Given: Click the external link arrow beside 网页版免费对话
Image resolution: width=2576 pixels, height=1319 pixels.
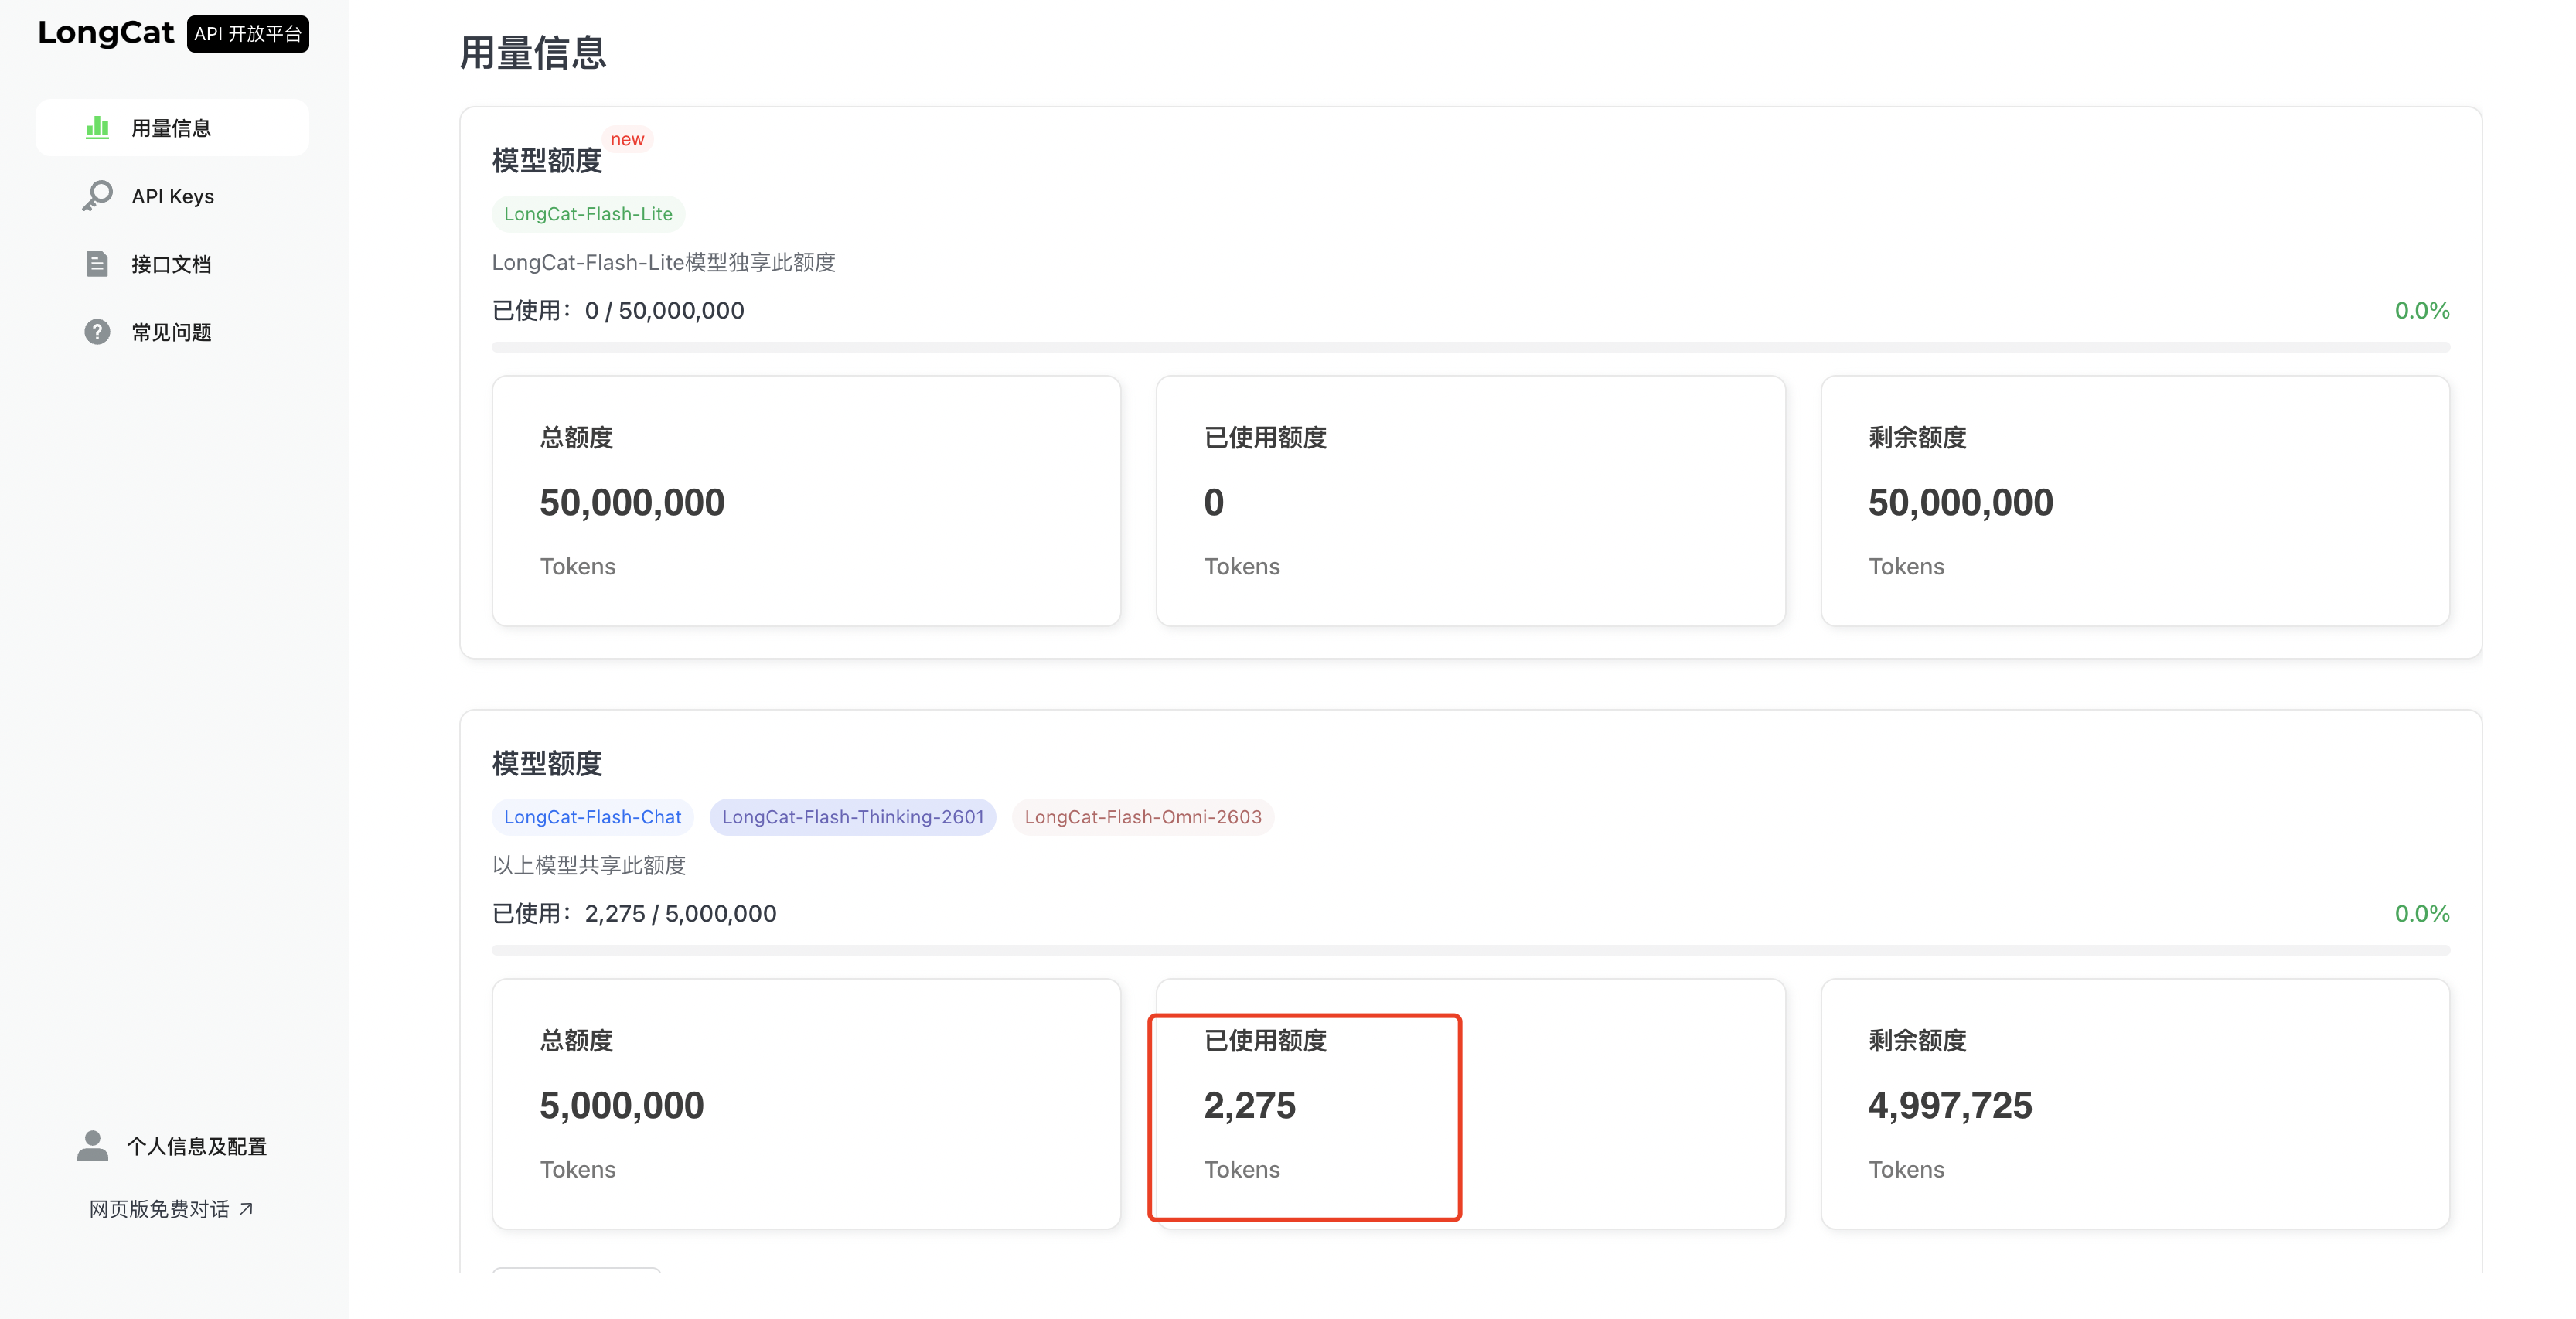Looking at the screenshot, I should (x=246, y=1209).
